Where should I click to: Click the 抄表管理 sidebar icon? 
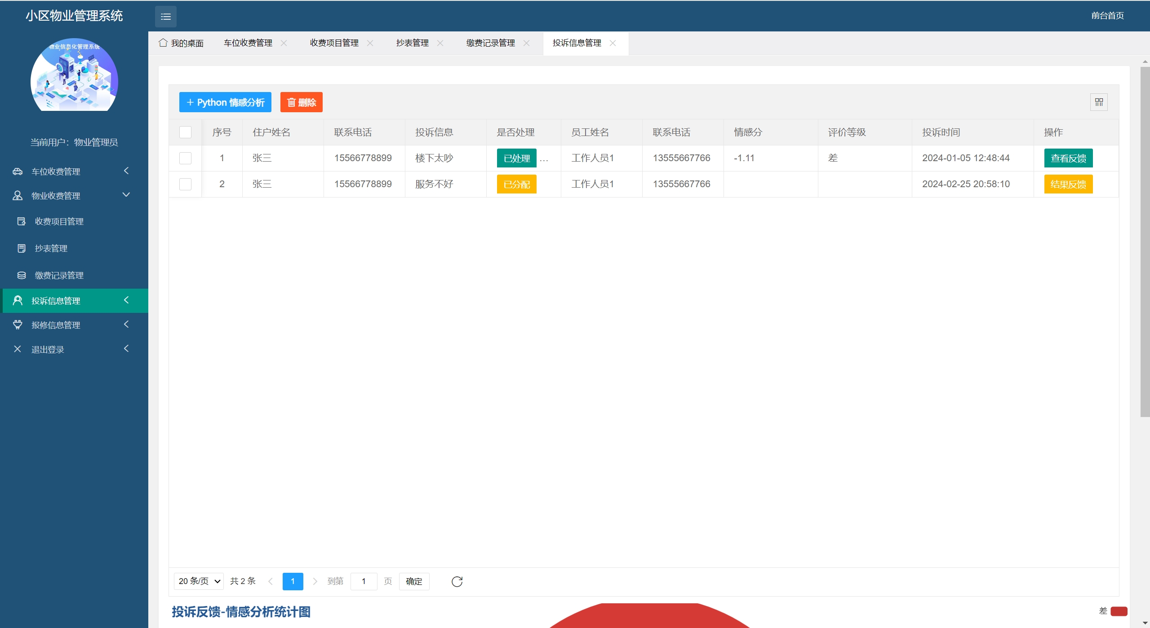point(21,248)
